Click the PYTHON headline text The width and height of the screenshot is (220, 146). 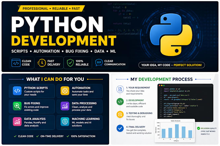57,24
